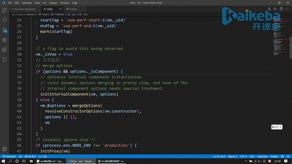Screen dimensions: 292x164
Task: Split the editor to the right
Action: [281, 9]
